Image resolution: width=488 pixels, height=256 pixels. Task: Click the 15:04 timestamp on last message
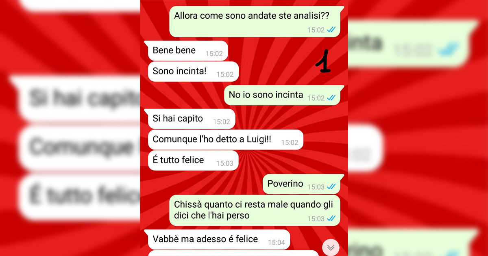277,243
